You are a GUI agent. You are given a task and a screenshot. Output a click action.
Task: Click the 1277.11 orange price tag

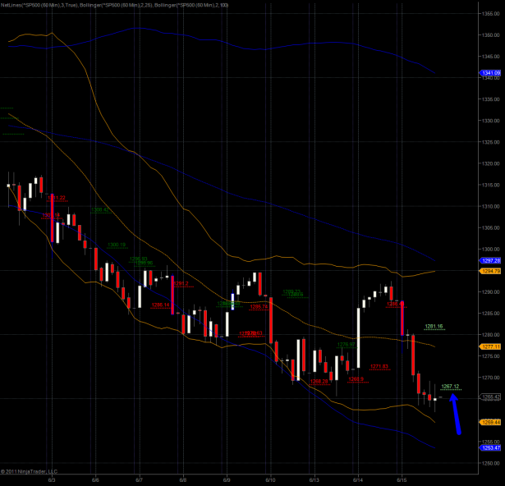coord(490,346)
